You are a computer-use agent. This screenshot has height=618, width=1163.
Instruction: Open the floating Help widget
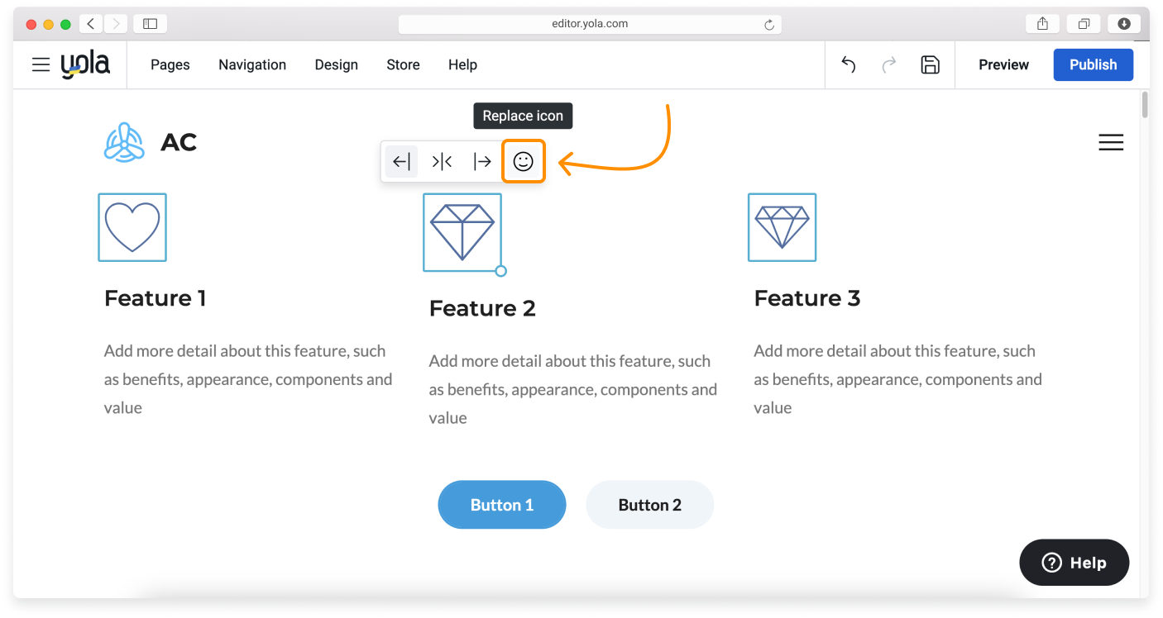[x=1074, y=563]
